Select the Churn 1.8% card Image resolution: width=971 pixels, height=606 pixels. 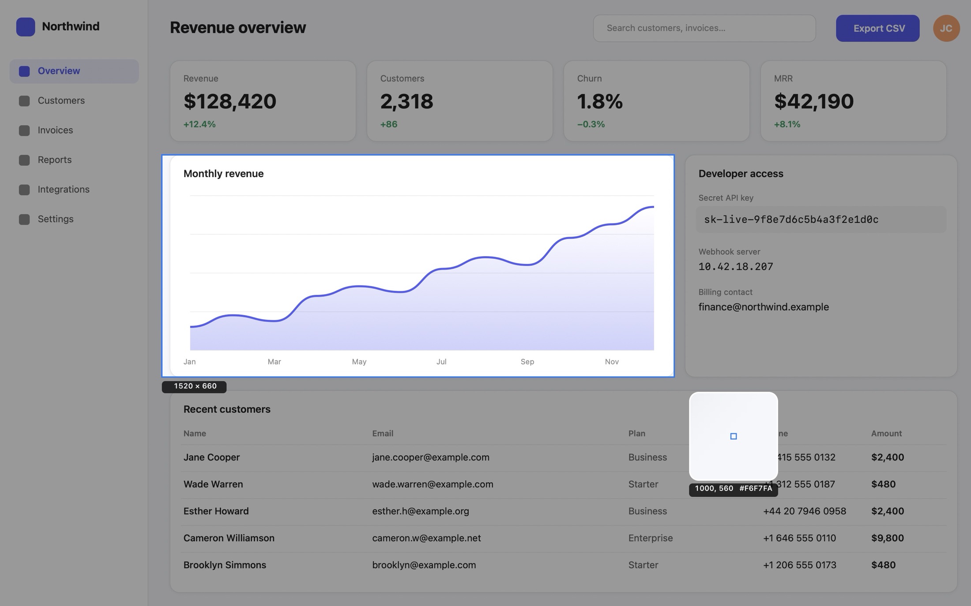(657, 101)
